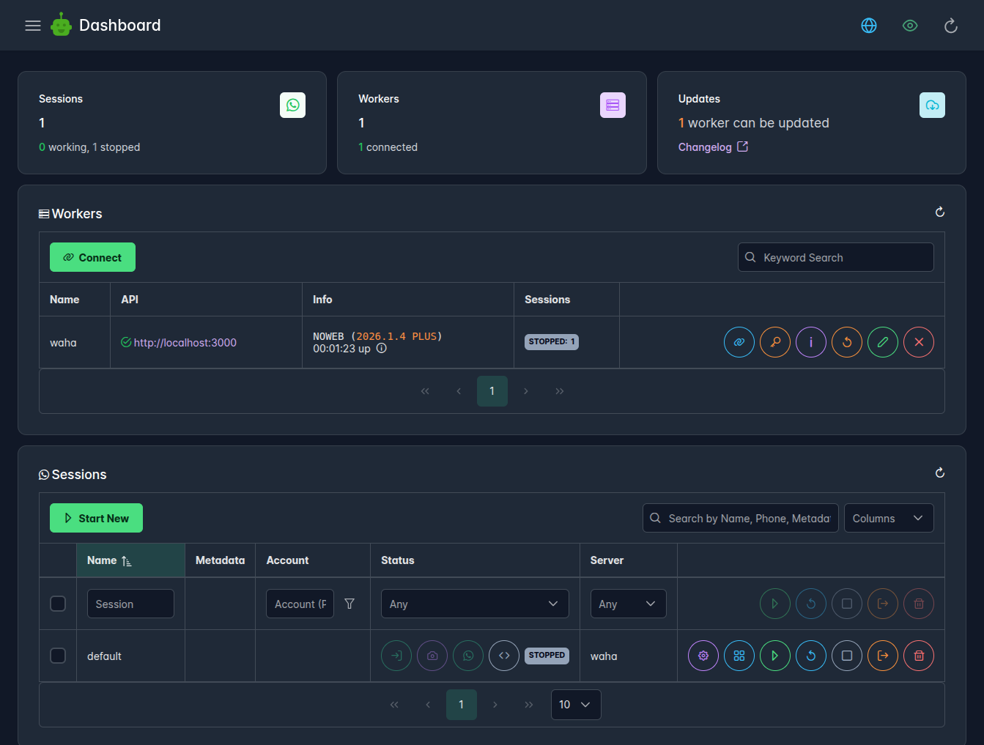View info details for the waha worker
This screenshot has height=745, width=984.
pos(811,342)
